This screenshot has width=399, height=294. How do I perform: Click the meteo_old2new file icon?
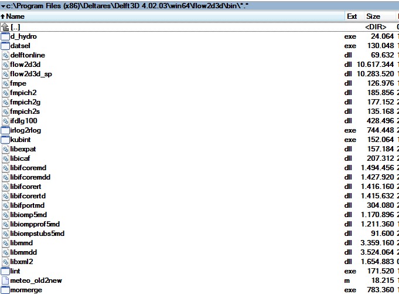pos(5,281)
